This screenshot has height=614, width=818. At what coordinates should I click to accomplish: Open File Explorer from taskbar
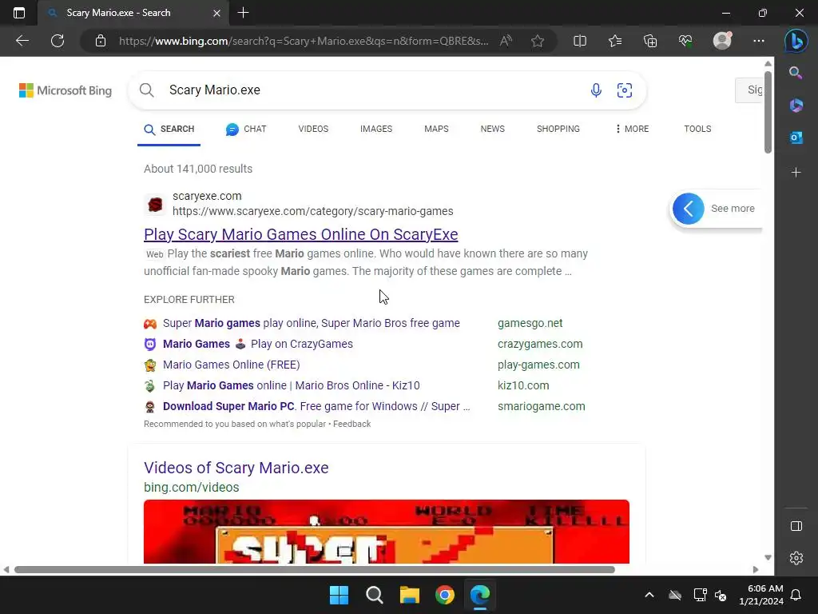pos(410,595)
